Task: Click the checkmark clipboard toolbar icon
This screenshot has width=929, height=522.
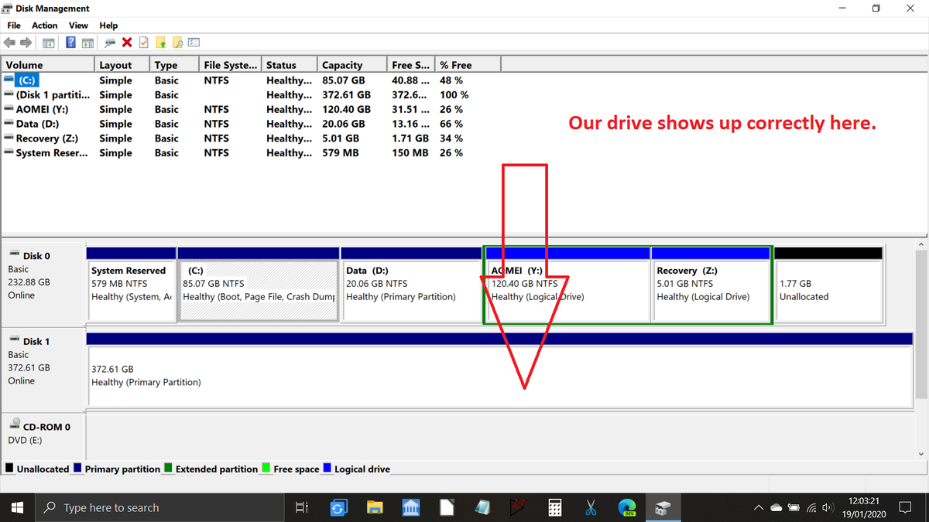Action: (x=142, y=42)
